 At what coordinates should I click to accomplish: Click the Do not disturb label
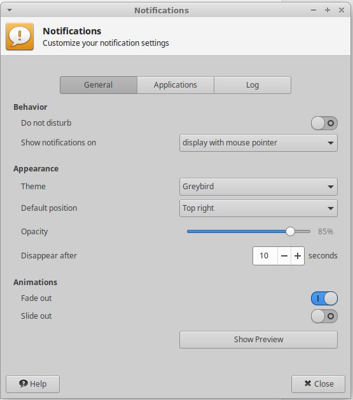[x=46, y=123]
